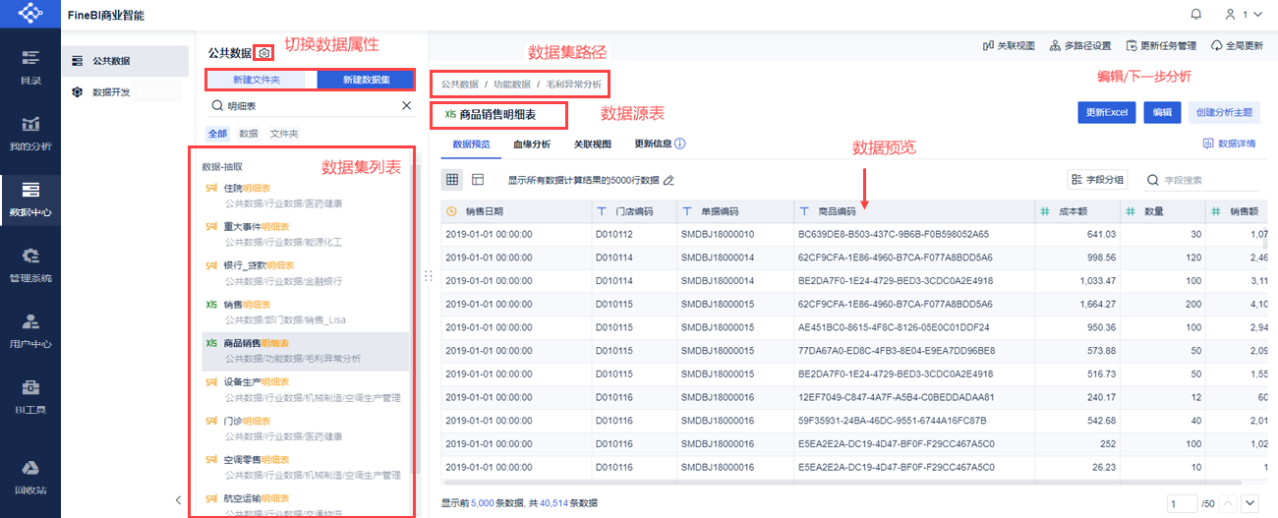This screenshot has width=1278, height=518.
Task: Clear the search box with X icon
Action: pos(407,105)
